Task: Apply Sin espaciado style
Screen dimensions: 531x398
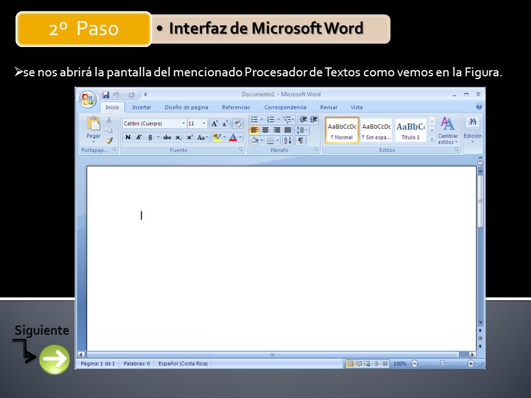Action: pyautogui.click(x=376, y=130)
